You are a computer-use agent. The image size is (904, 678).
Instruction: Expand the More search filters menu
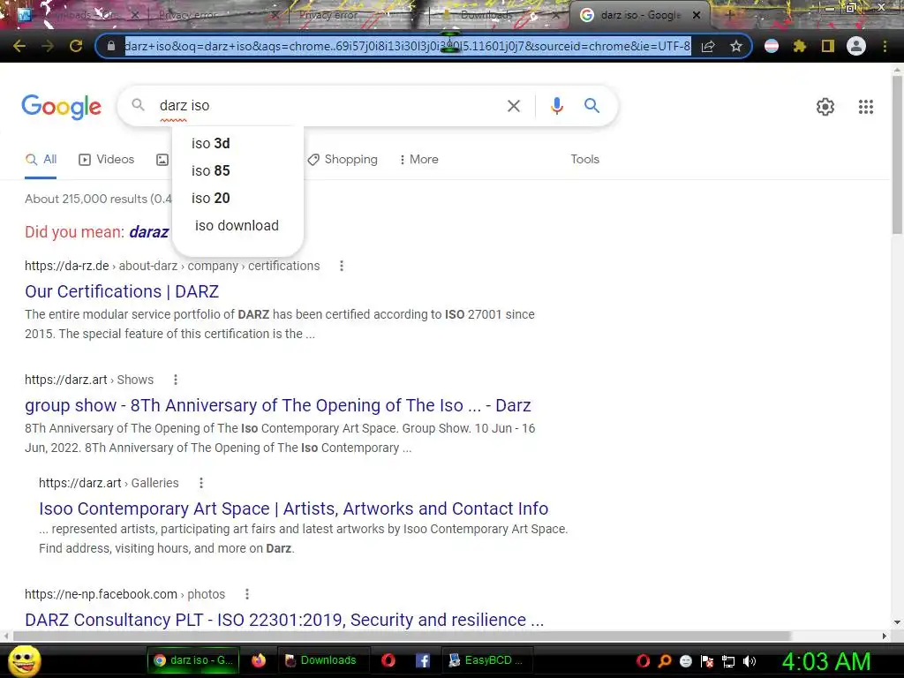(418, 160)
